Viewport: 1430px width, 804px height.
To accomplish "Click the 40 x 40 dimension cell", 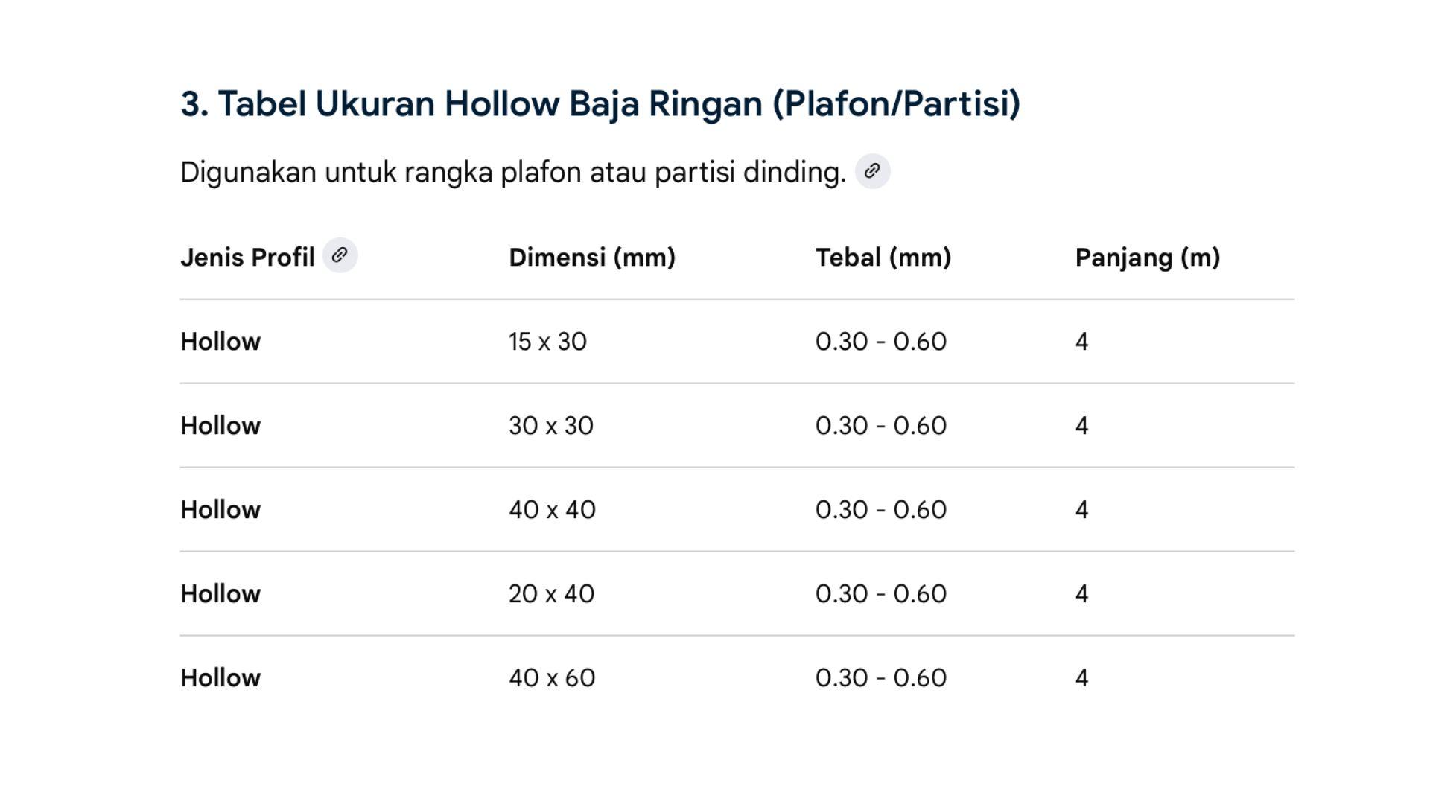I will [552, 510].
